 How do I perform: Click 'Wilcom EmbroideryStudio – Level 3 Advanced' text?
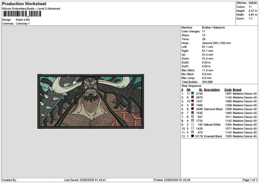(x=31, y=9)
